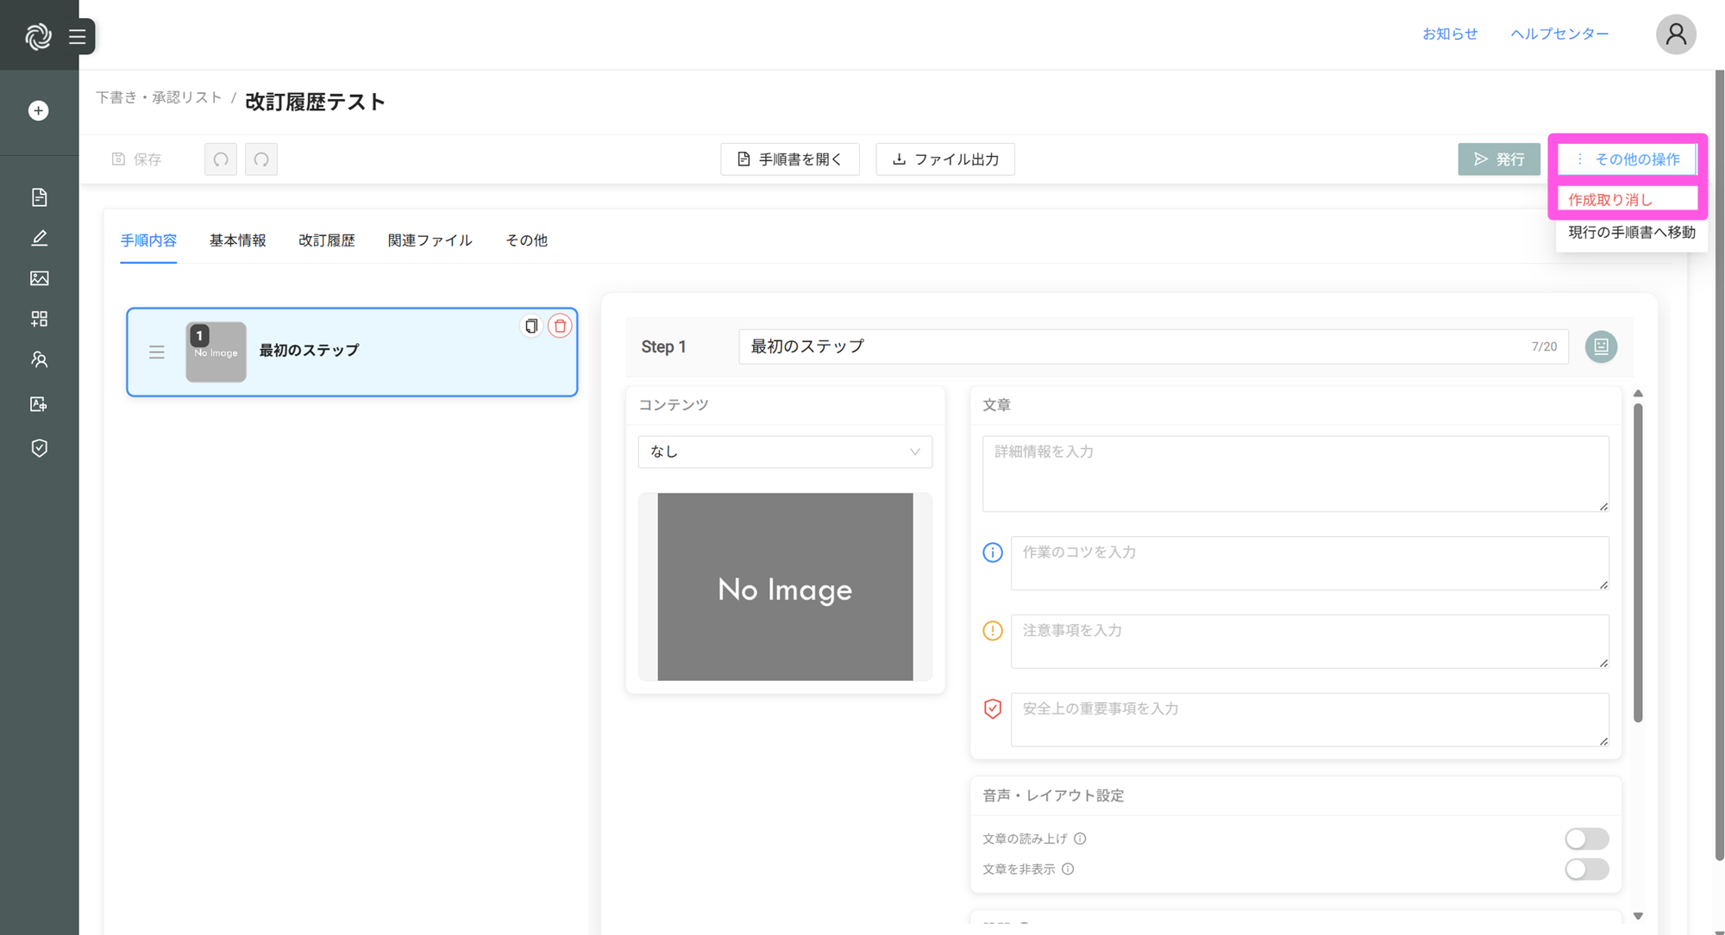The height and width of the screenshot is (935, 1725).
Task: Click the 詳細情報を入力 text area
Action: (x=1295, y=473)
